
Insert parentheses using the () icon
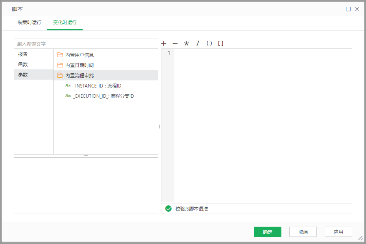tap(209, 43)
